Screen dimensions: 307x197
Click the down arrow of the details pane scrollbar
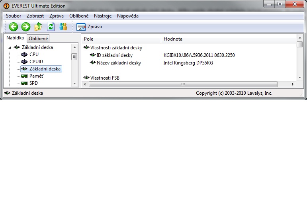coord(300,78)
